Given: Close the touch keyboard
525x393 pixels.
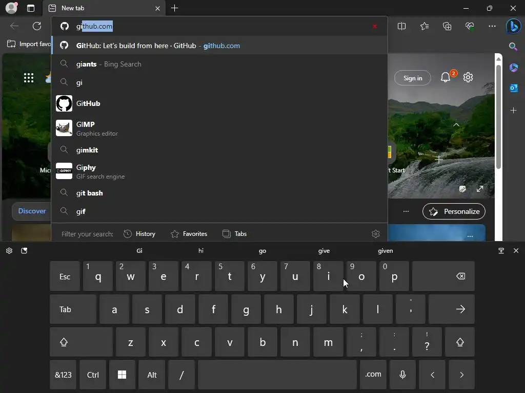Looking at the screenshot, I should tap(516, 251).
